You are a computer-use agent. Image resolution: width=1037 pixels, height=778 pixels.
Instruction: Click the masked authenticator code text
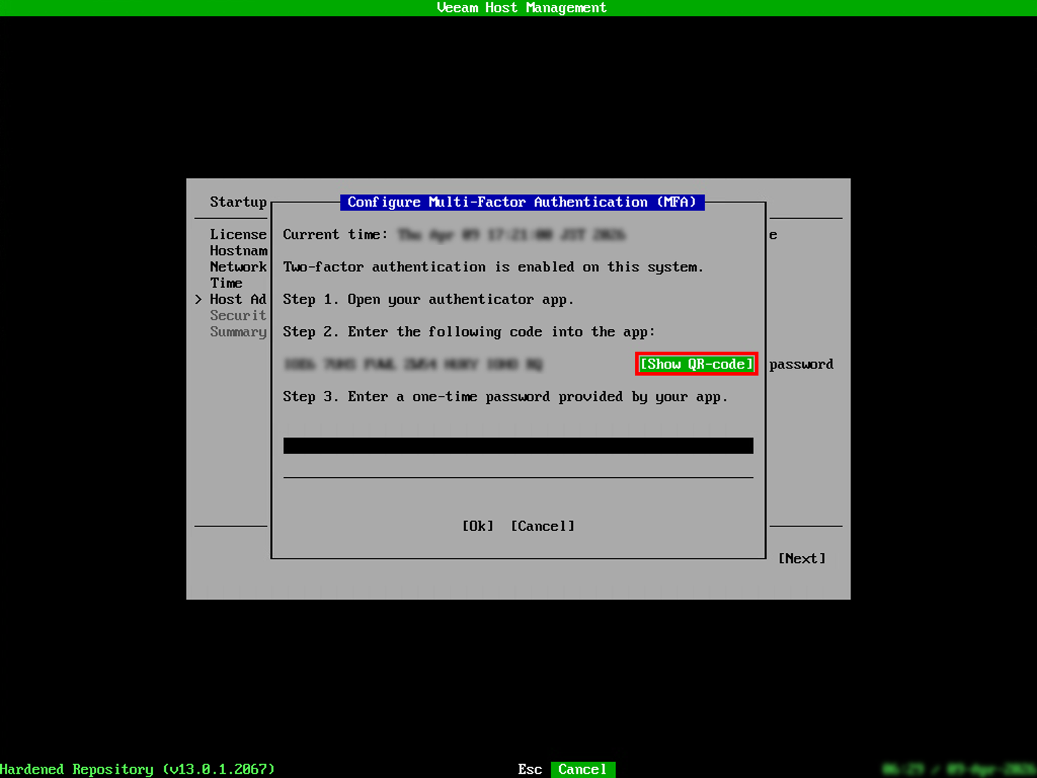point(413,364)
